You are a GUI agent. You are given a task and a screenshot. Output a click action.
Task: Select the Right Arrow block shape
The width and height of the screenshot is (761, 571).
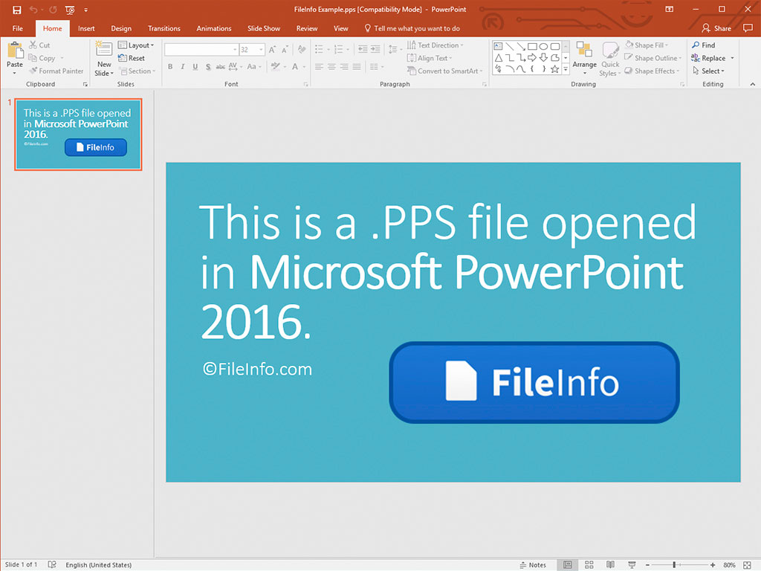coord(532,58)
